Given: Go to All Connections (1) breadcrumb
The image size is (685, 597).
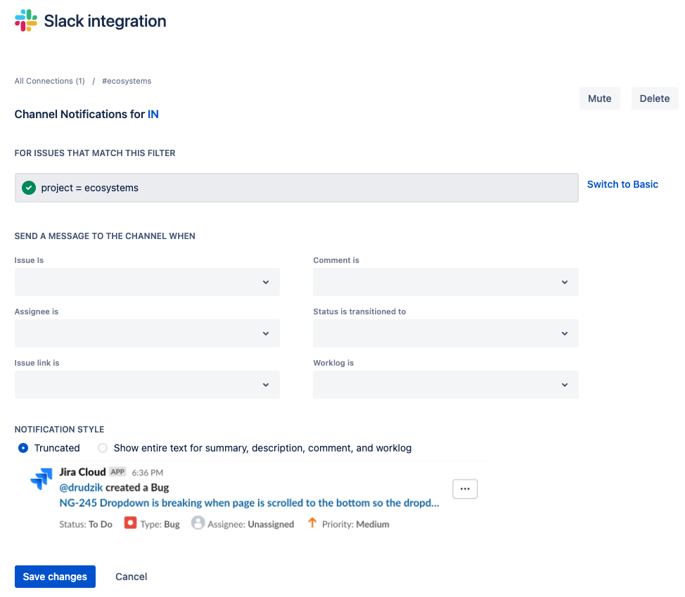Looking at the screenshot, I should (50, 81).
